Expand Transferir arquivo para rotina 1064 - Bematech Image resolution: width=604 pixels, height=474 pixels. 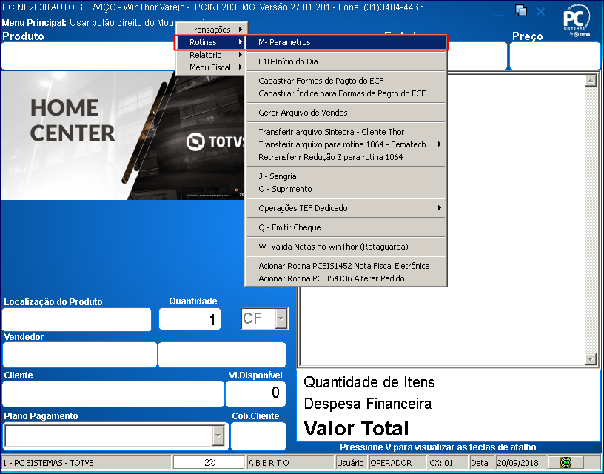coord(346,144)
